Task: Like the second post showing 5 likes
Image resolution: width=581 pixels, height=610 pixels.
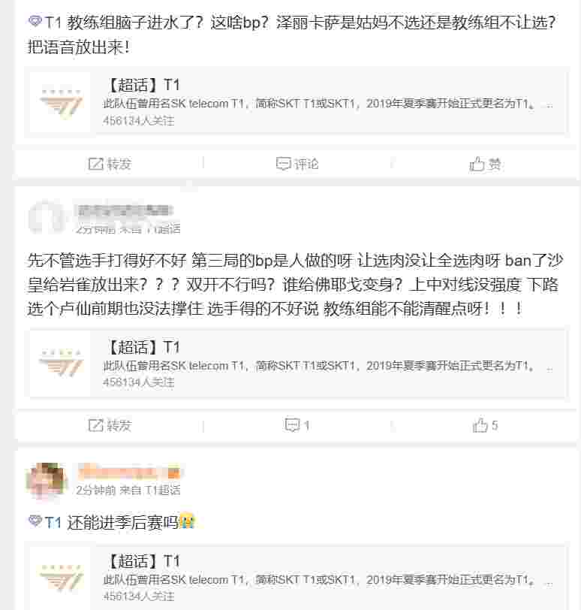Action: click(485, 425)
